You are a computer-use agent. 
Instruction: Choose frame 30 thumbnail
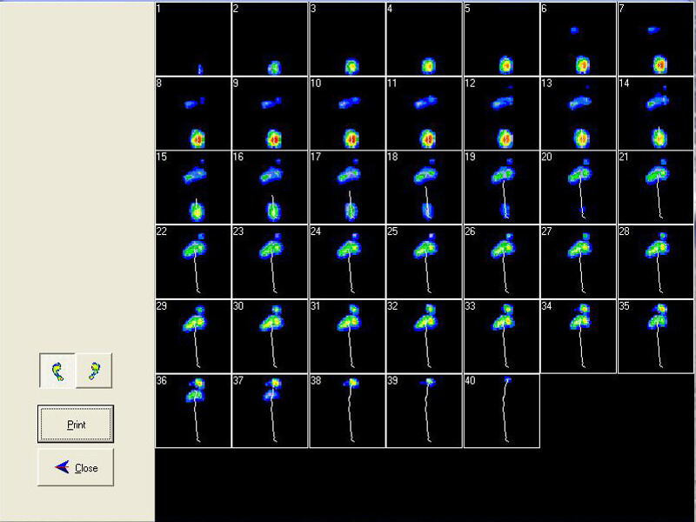coord(270,337)
